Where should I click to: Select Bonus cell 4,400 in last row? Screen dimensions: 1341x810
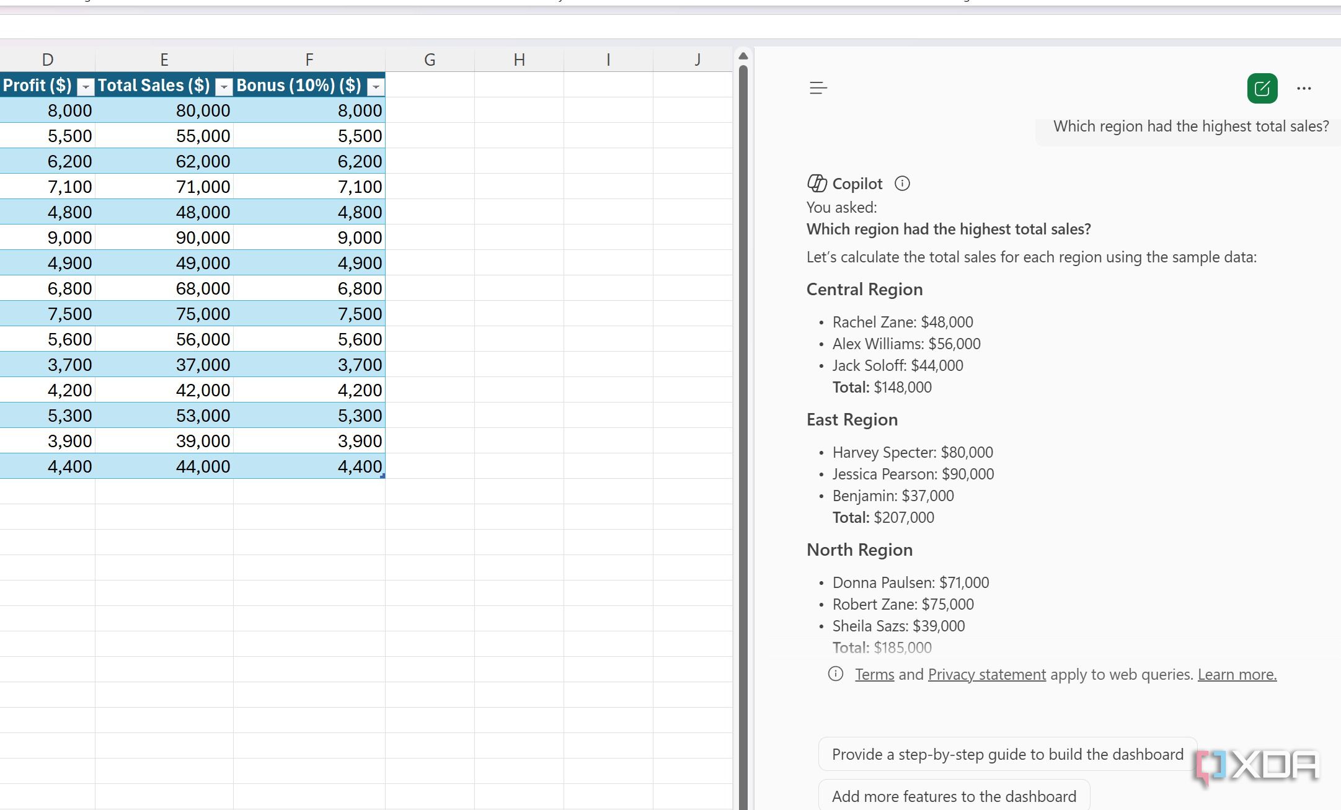click(x=309, y=466)
